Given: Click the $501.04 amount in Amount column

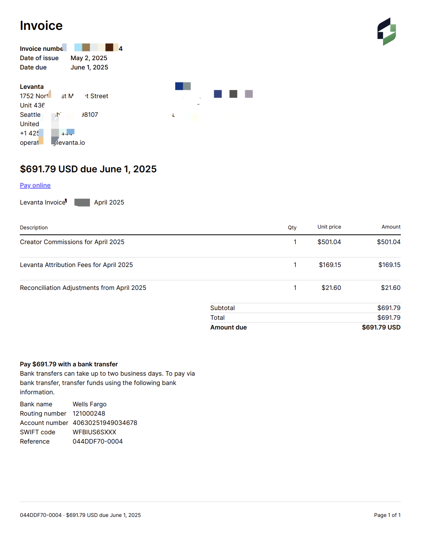Looking at the screenshot, I should click(x=388, y=242).
